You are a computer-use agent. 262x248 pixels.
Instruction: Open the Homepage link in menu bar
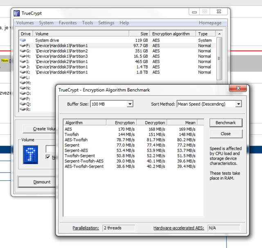click(x=210, y=23)
